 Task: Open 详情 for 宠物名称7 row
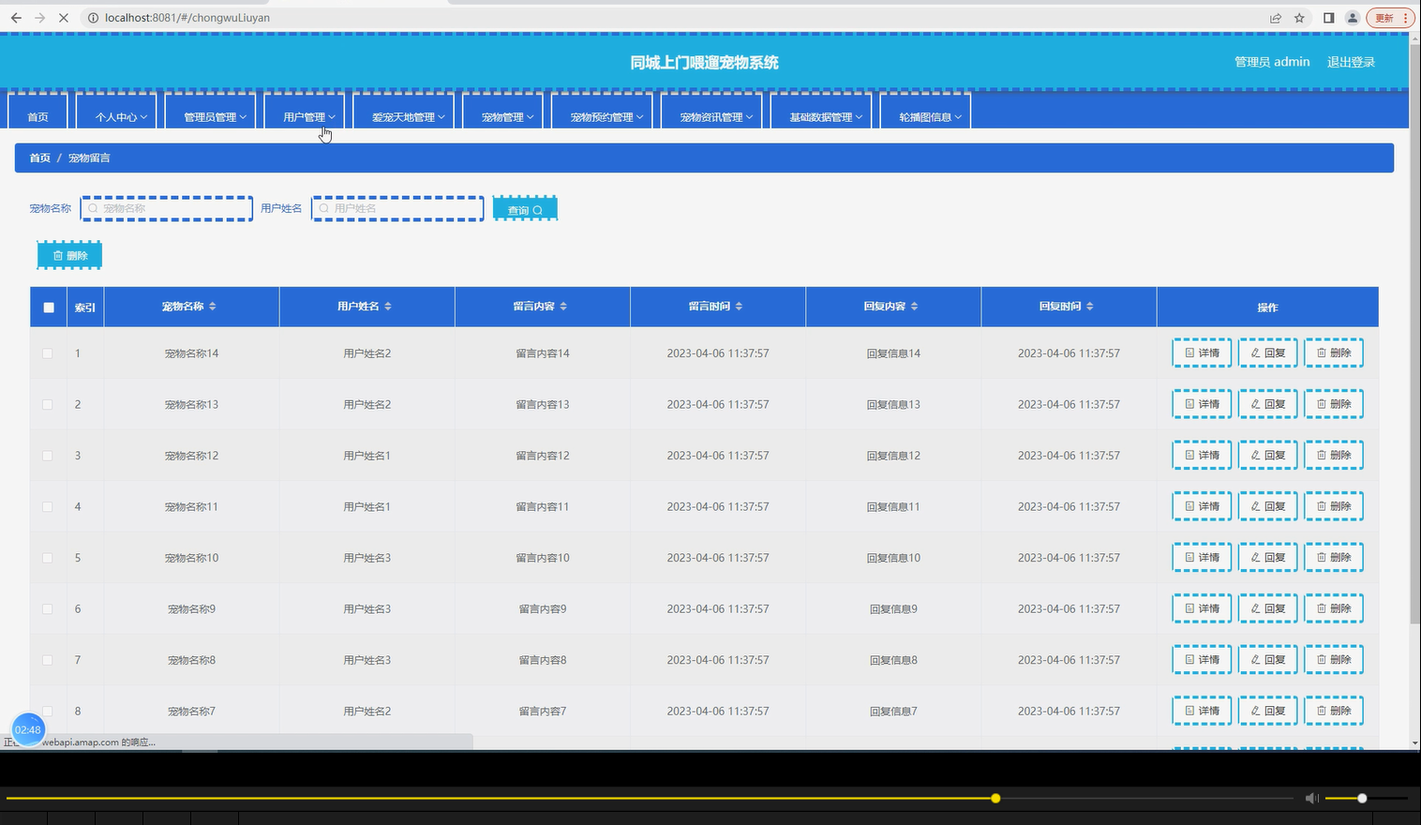tap(1203, 711)
